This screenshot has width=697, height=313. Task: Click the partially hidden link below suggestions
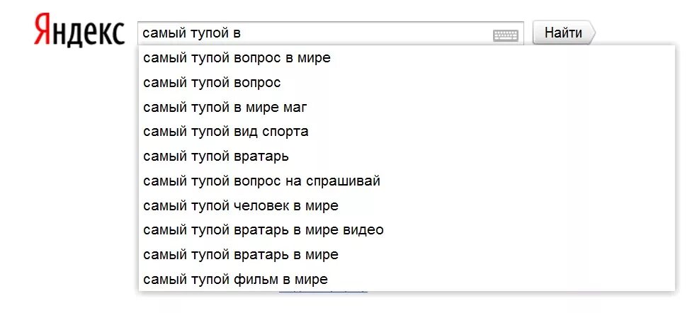[x=323, y=292]
